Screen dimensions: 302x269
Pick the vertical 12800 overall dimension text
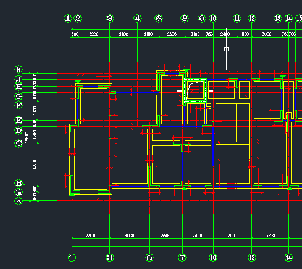[27, 137]
